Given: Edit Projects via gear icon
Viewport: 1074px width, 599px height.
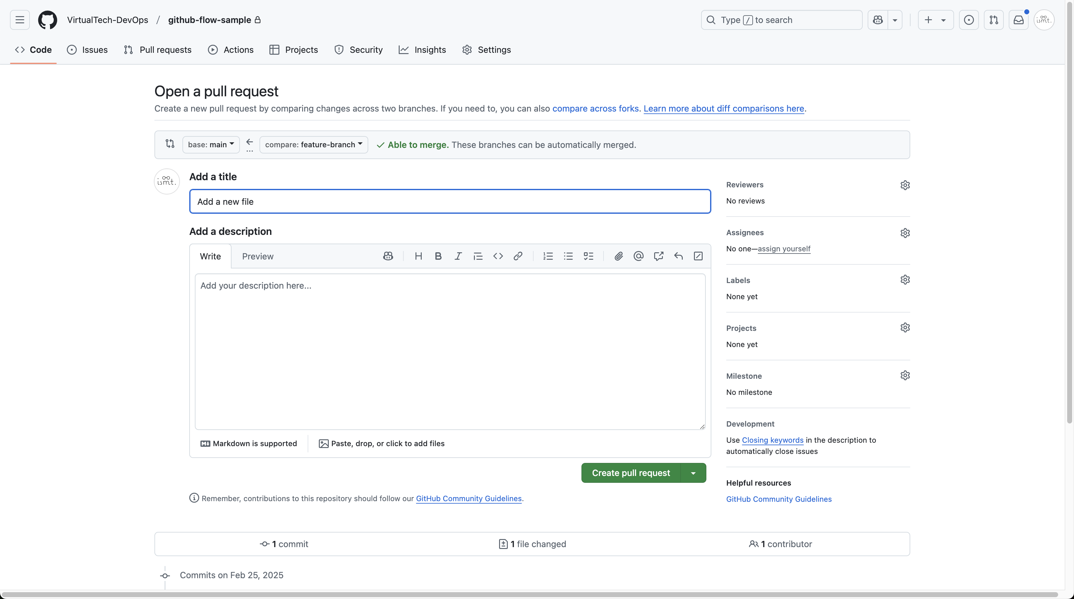Looking at the screenshot, I should (905, 328).
